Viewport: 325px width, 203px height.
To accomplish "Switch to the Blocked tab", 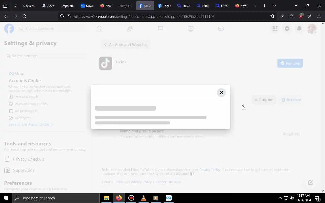I will tap(28, 6).
